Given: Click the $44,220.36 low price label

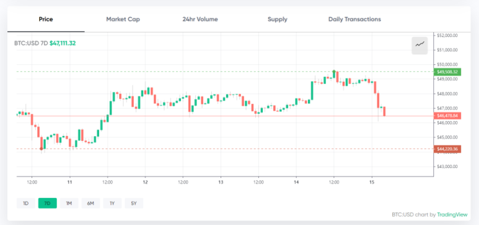Looking at the screenshot, I should pyautogui.click(x=447, y=149).
